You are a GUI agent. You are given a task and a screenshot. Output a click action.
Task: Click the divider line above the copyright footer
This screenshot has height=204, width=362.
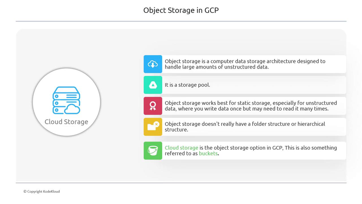click(181, 183)
